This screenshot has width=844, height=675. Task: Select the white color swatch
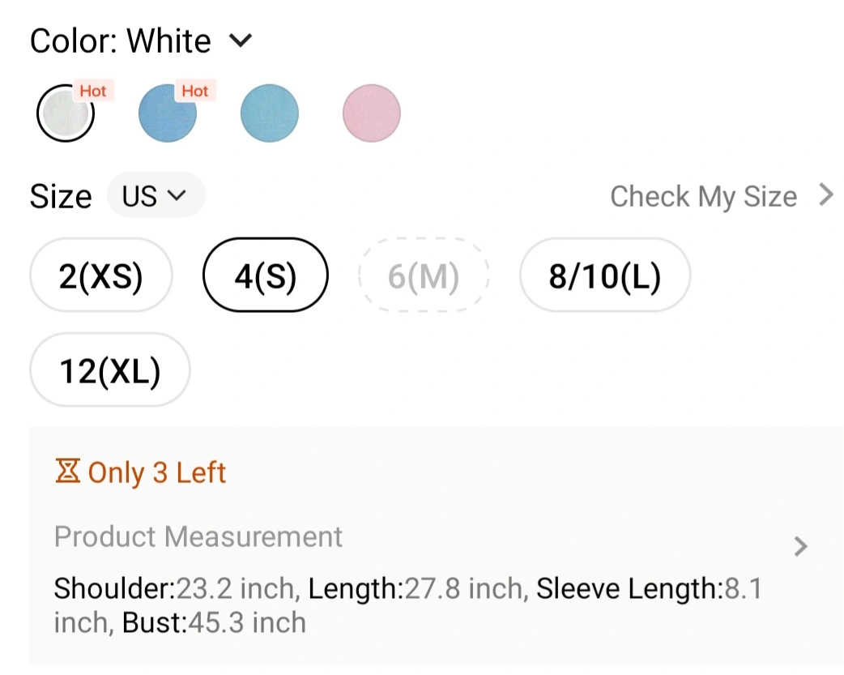(65, 113)
